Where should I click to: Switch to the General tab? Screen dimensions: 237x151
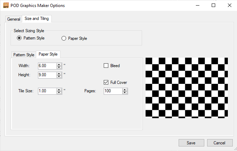pyautogui.click(x=14, y=19)
